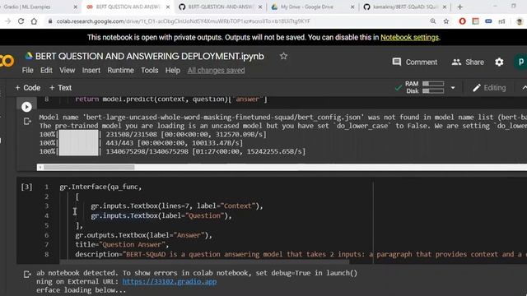
Task: Open the Comment button
Action: point(415,62)
